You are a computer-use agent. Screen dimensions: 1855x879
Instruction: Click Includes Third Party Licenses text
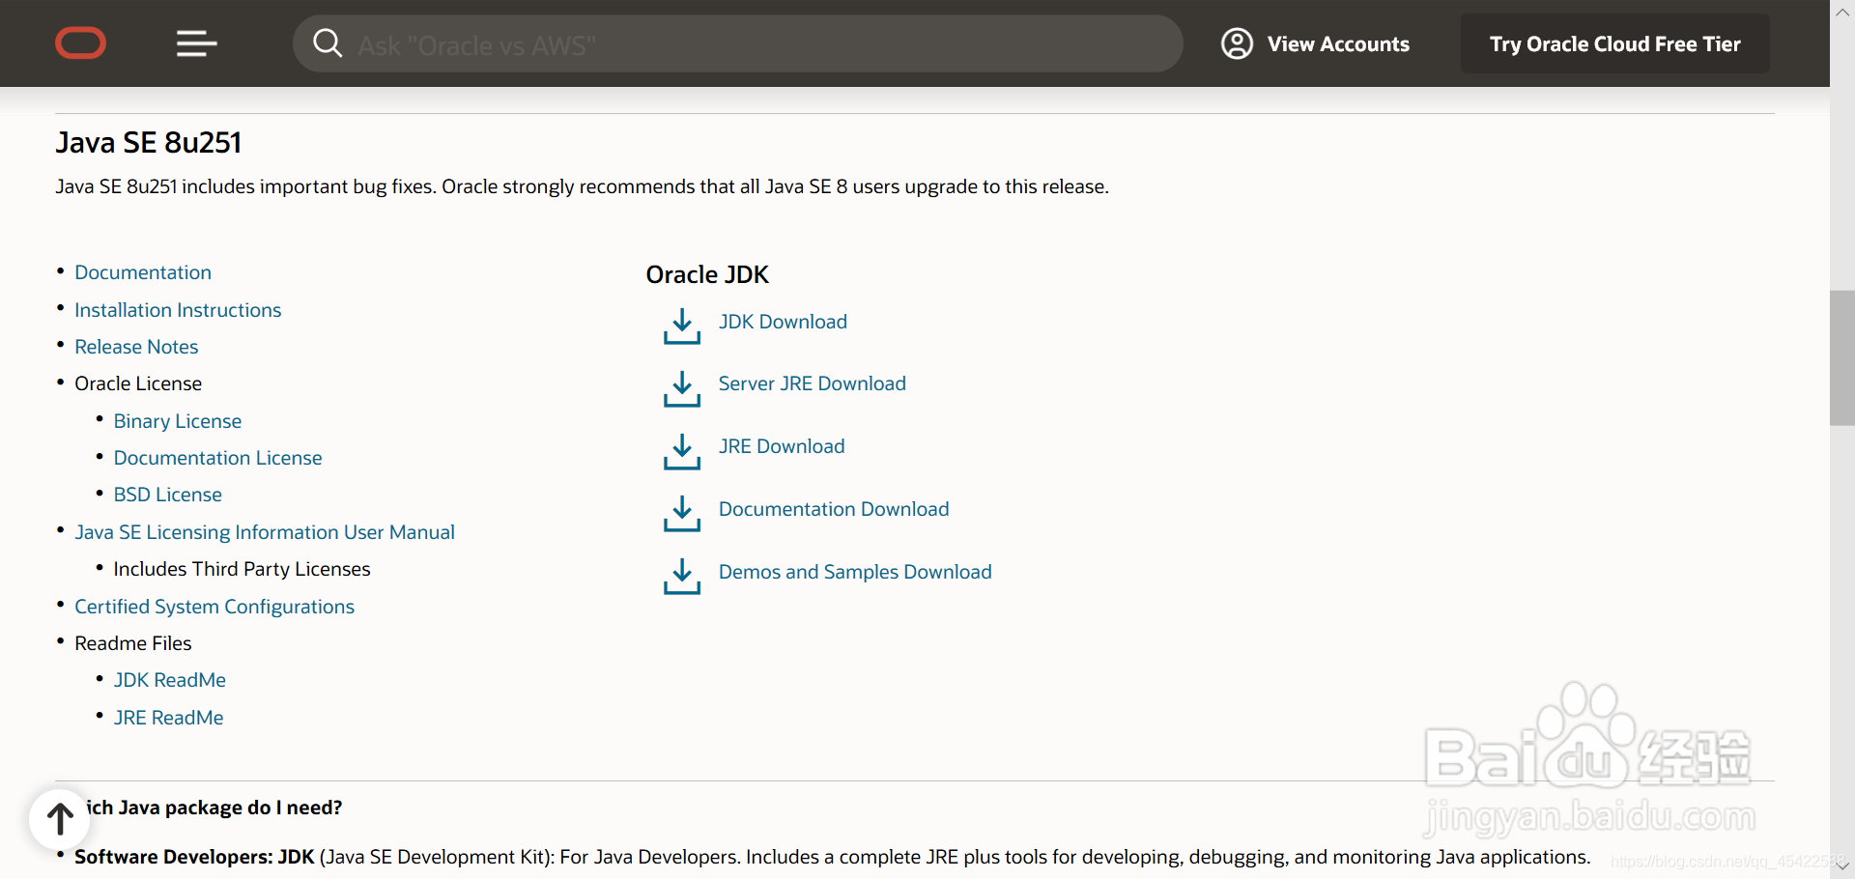[x=242, y=569]
